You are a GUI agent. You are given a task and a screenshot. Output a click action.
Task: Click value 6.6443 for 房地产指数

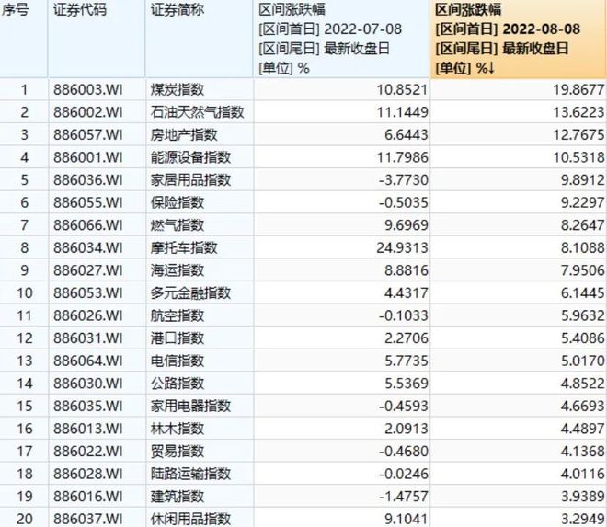click(x=407, y=135)
